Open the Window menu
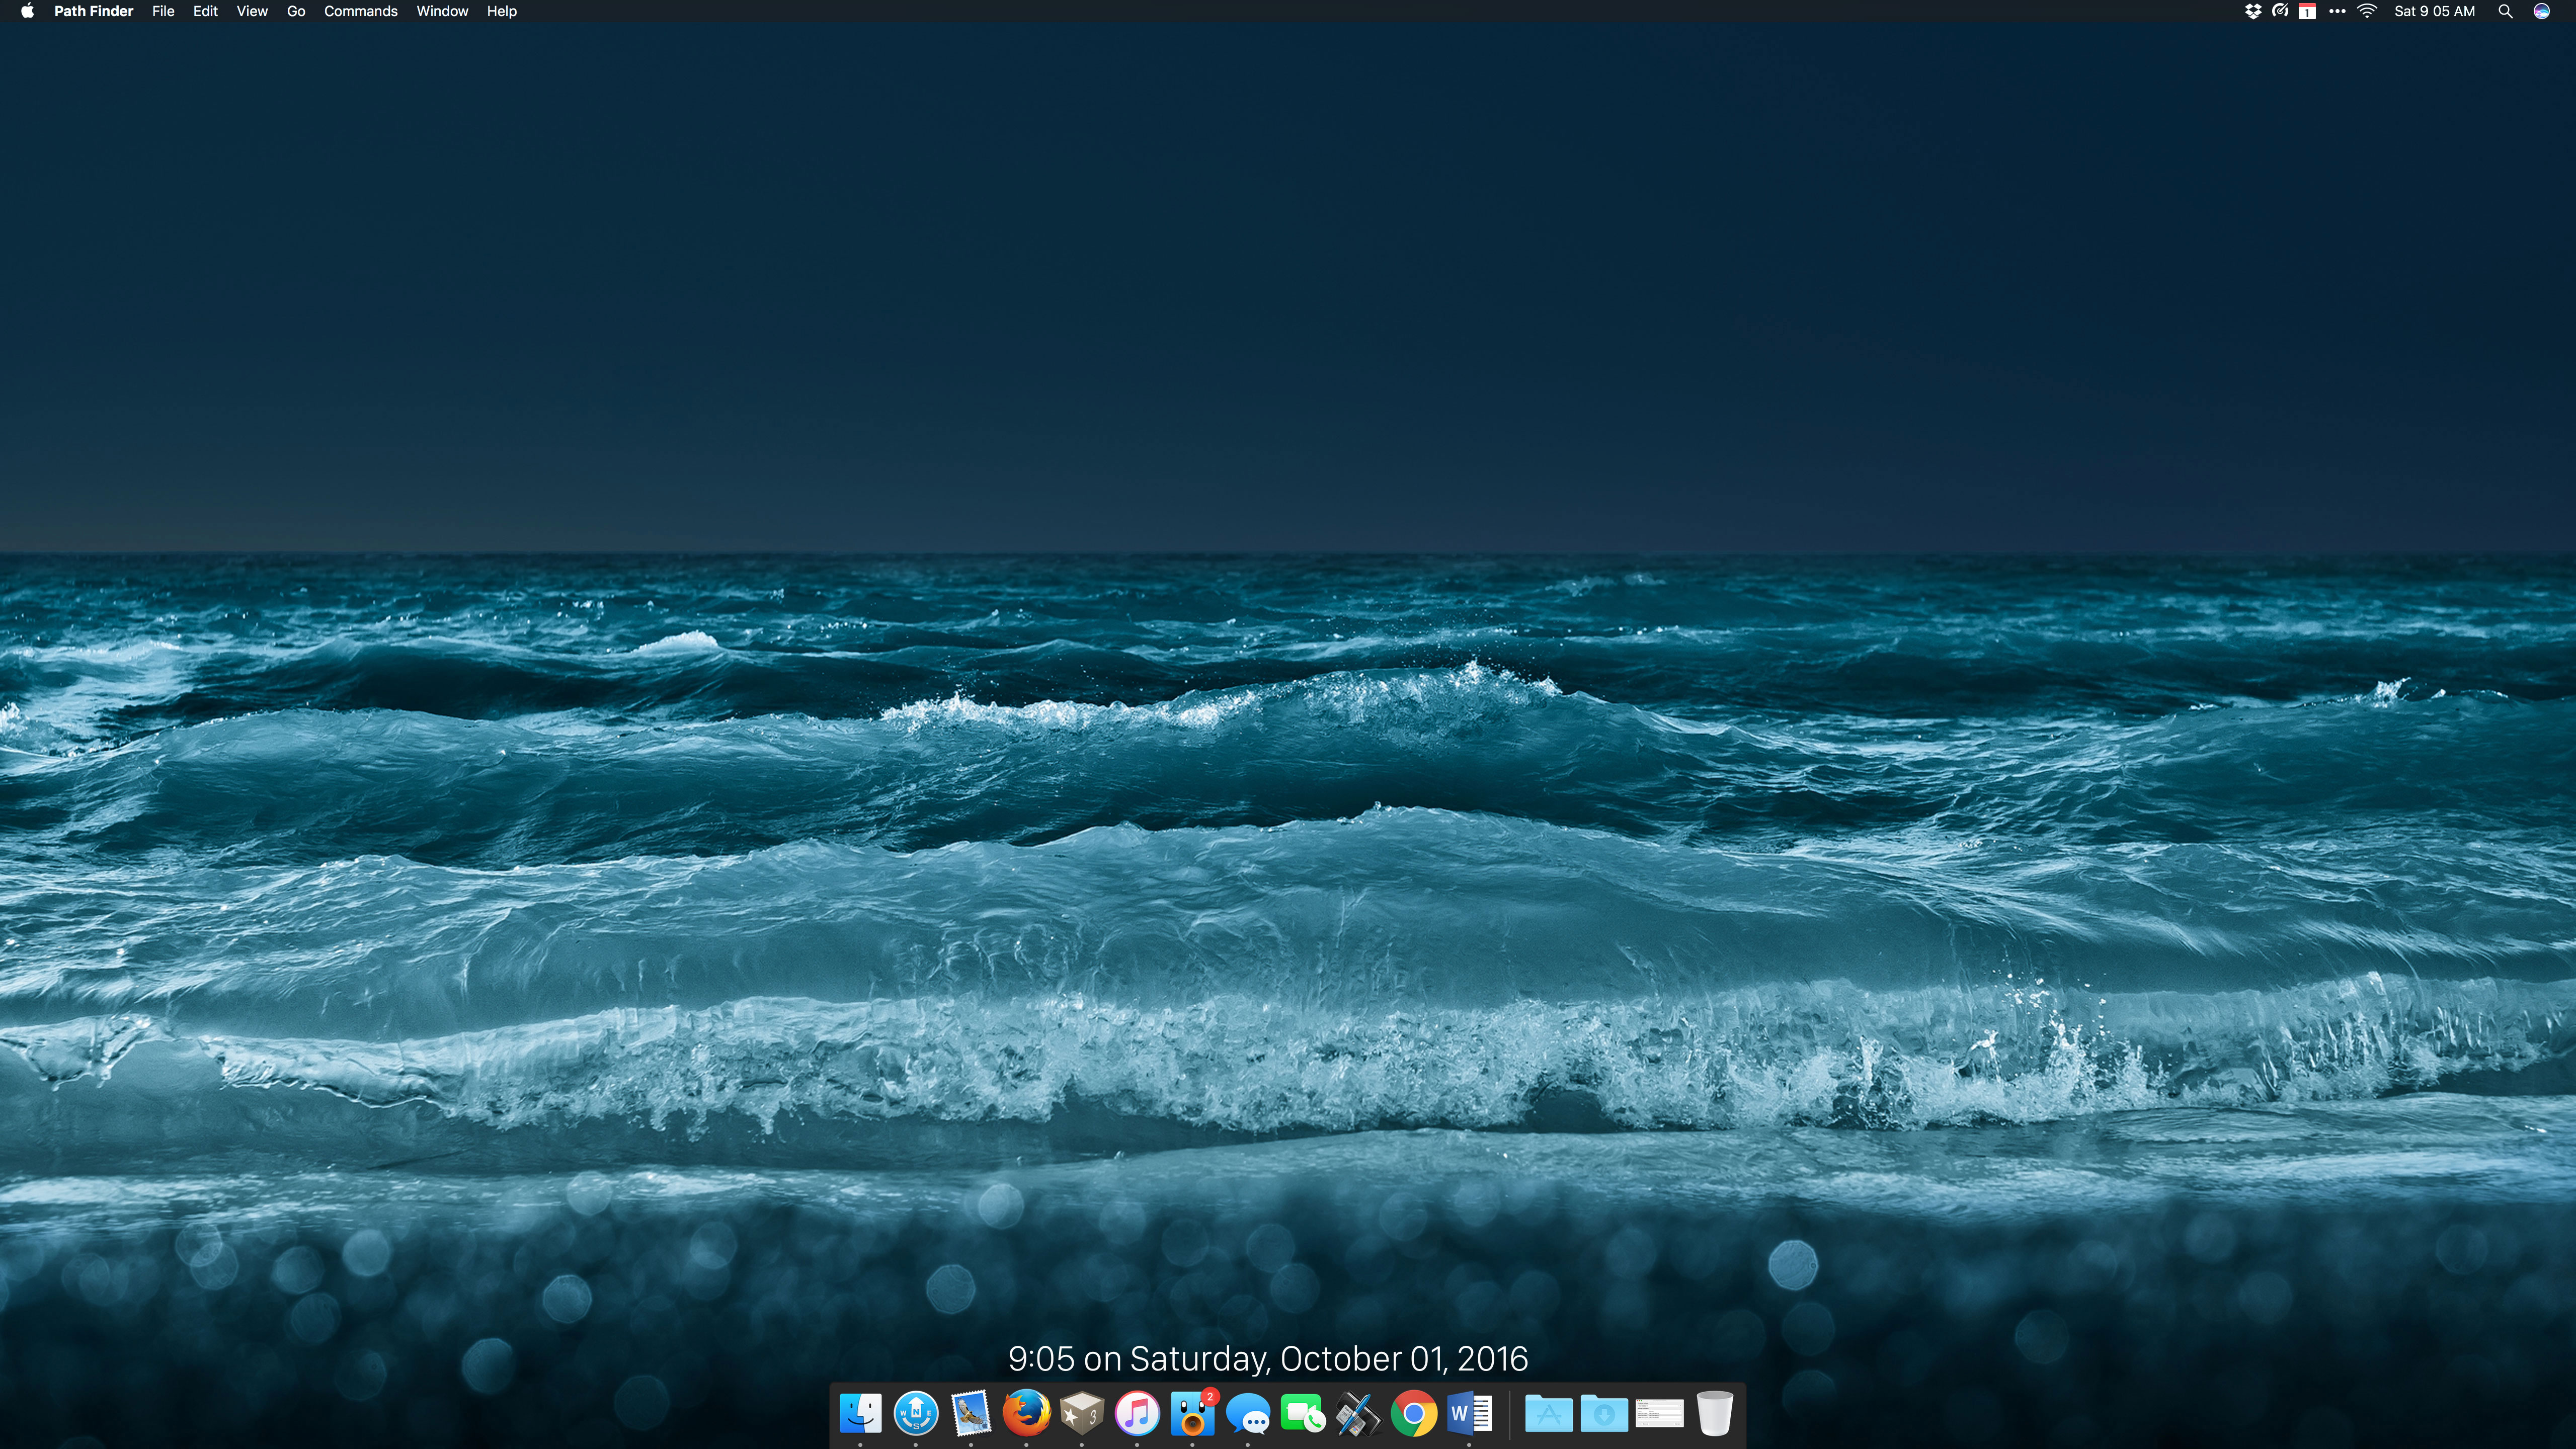The image size is (2576, 1449). 442,11
